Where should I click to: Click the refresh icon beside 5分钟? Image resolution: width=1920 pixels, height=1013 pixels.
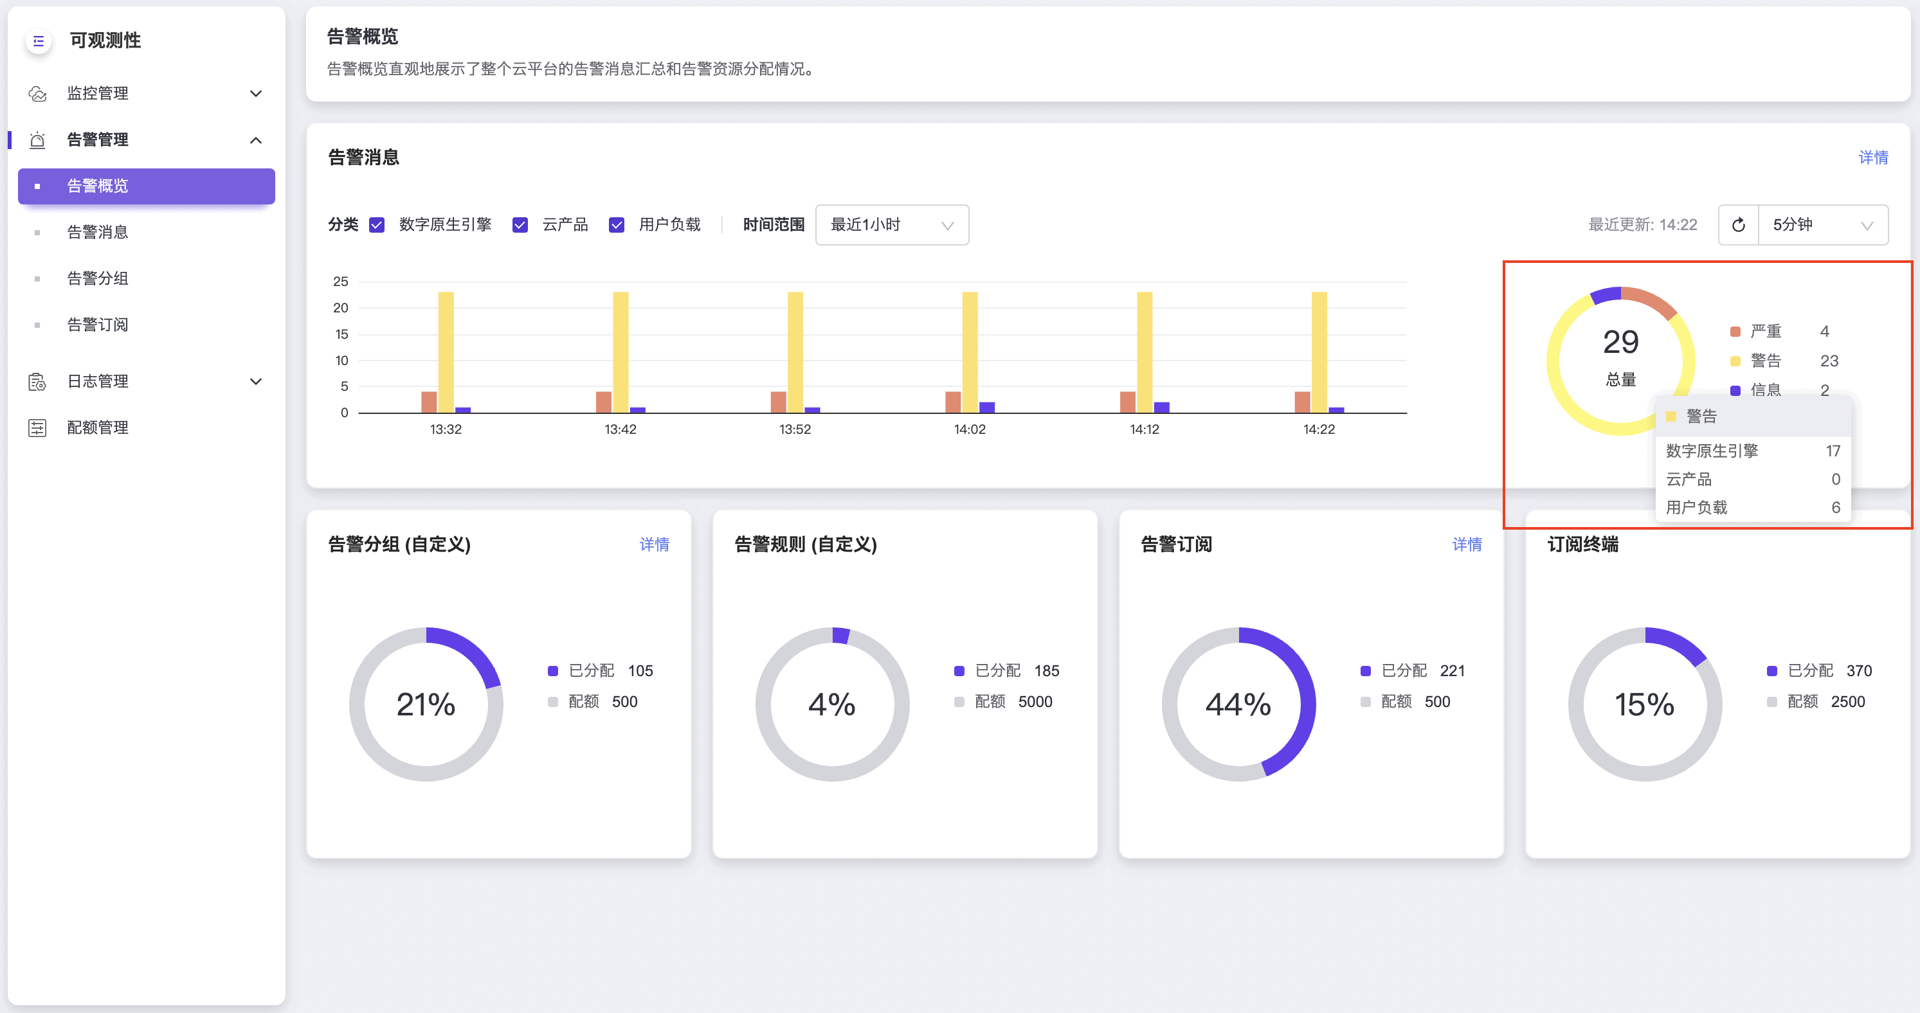tap(1738, 225)
